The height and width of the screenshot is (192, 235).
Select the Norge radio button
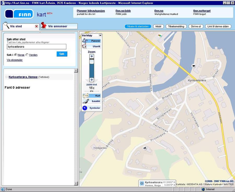pos(16,55)
